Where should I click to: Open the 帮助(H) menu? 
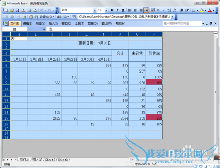pos(120,23)
